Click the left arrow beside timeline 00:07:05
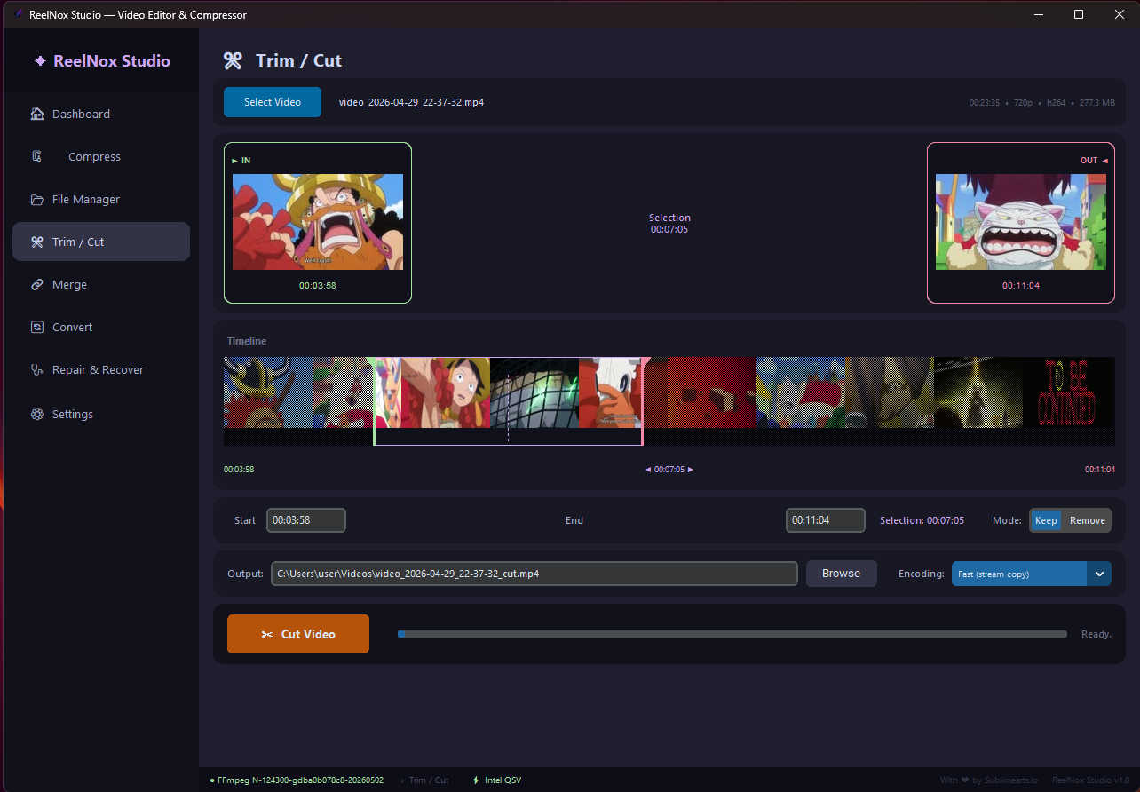The width and height of the screenshot is (1140, 792). pos(648,470)
